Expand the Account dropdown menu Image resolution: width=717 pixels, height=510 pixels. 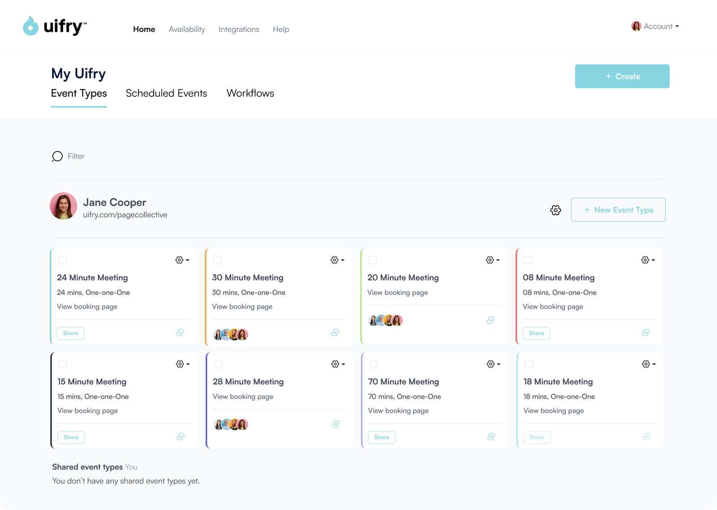click(x=655, y=26)
